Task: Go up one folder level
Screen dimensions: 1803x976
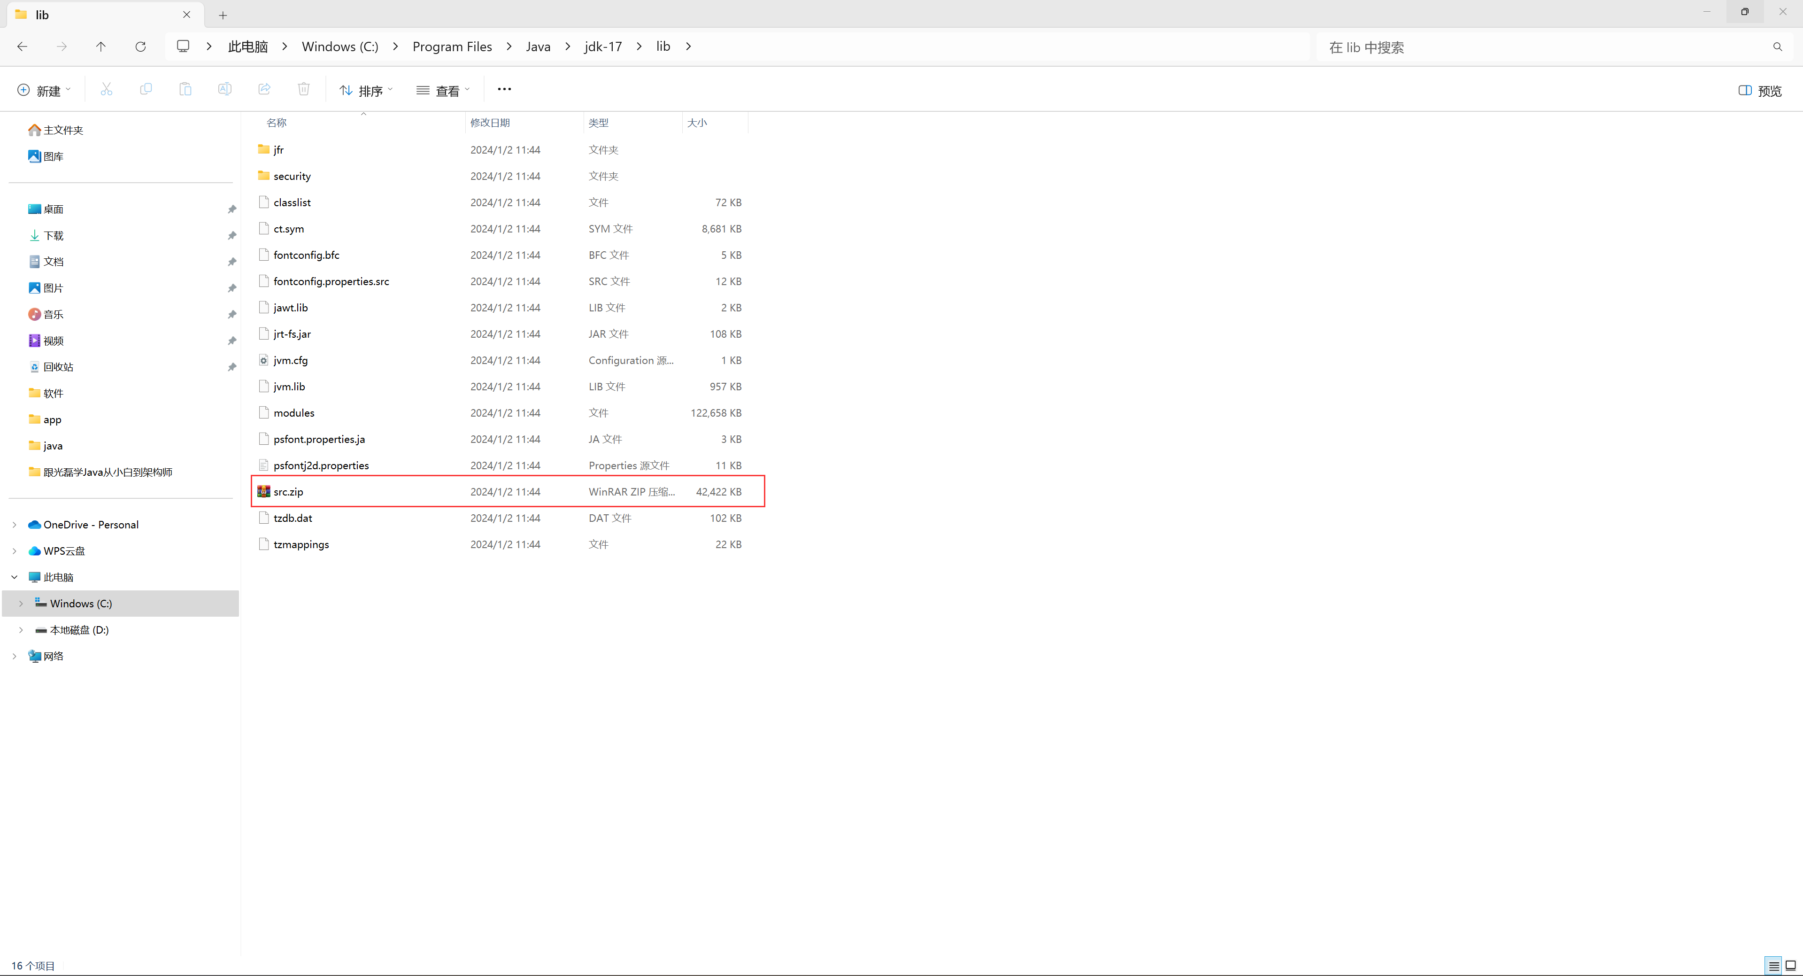Action: (101, 46)
